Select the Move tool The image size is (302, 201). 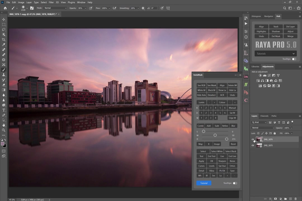(x=4, y=20)
